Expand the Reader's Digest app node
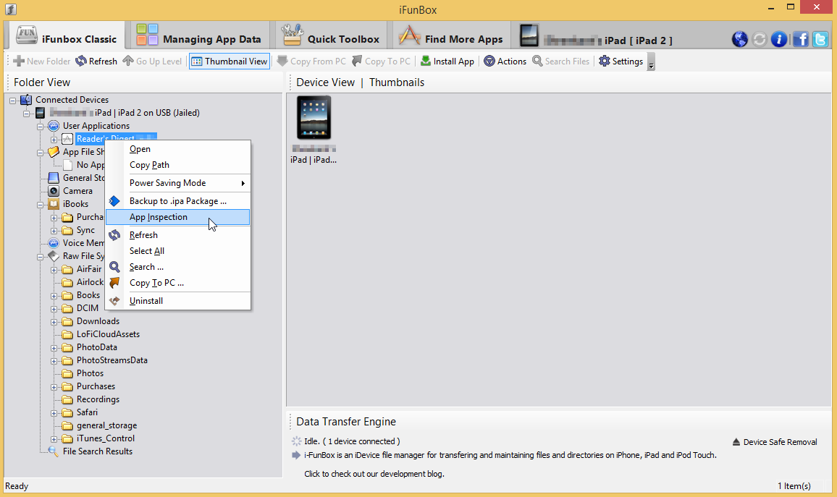 point(54,140)
